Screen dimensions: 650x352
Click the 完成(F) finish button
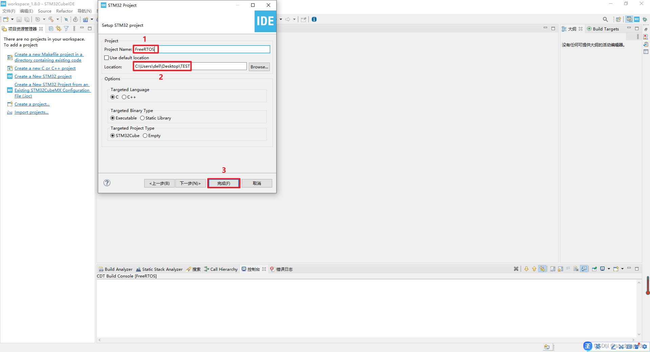(x=224, y=183)
